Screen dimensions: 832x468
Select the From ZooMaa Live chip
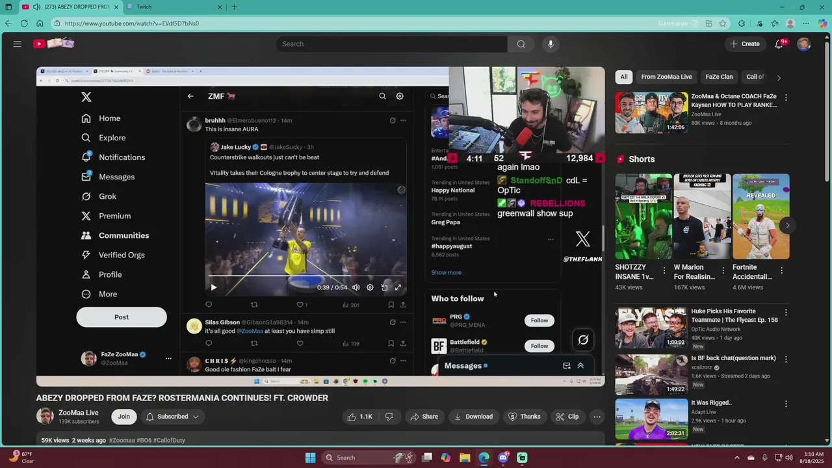click(x=666, y=77)
